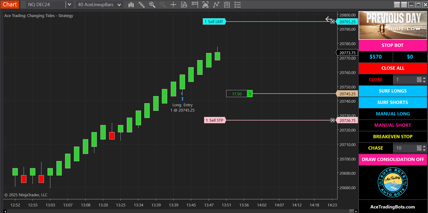Click the red CLOSE ALL button

click(x=393, y=68)
